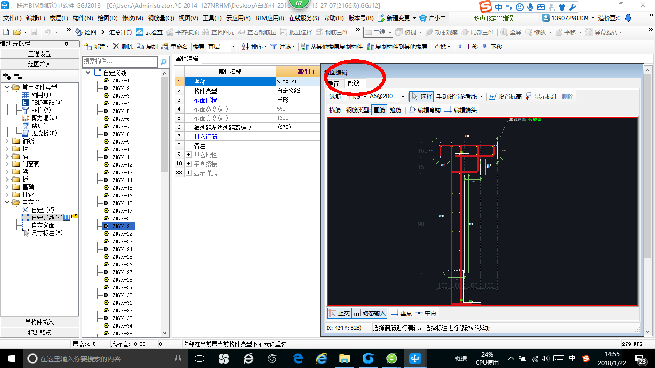Run 汇总计算 summary calculation

tap(117, 32)
